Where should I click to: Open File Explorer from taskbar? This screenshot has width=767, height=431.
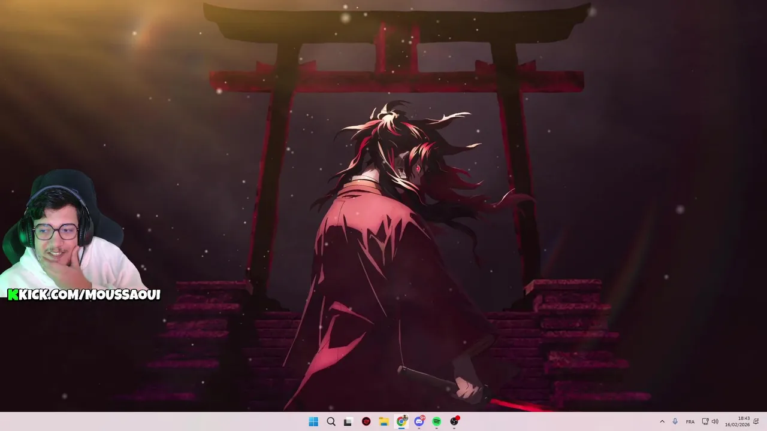click(383, 421)
